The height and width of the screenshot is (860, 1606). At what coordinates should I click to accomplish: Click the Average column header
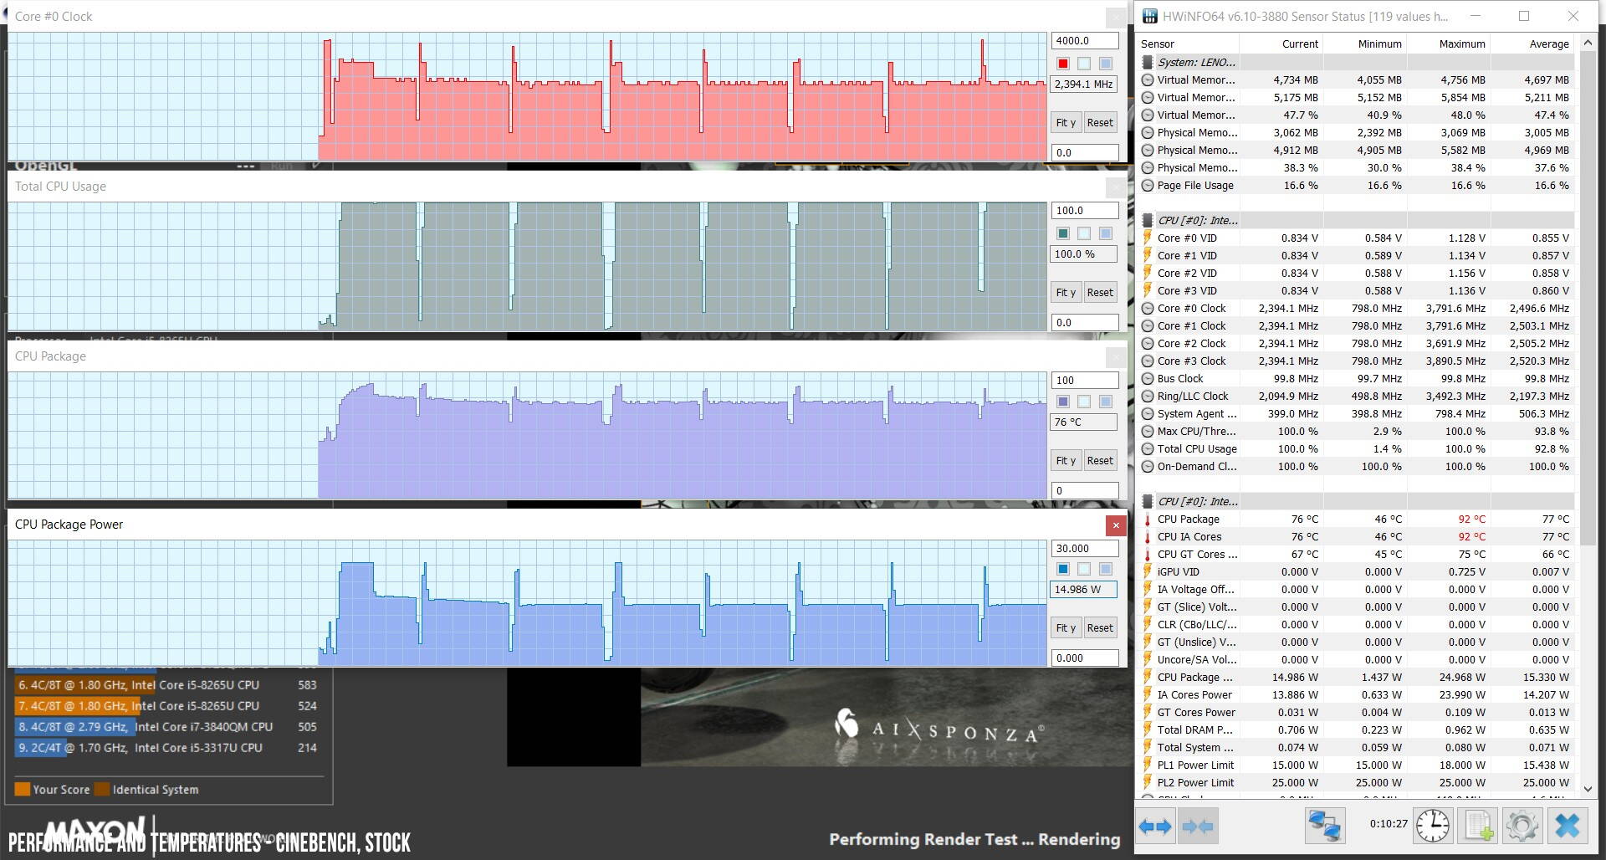tap(1532, 44)
